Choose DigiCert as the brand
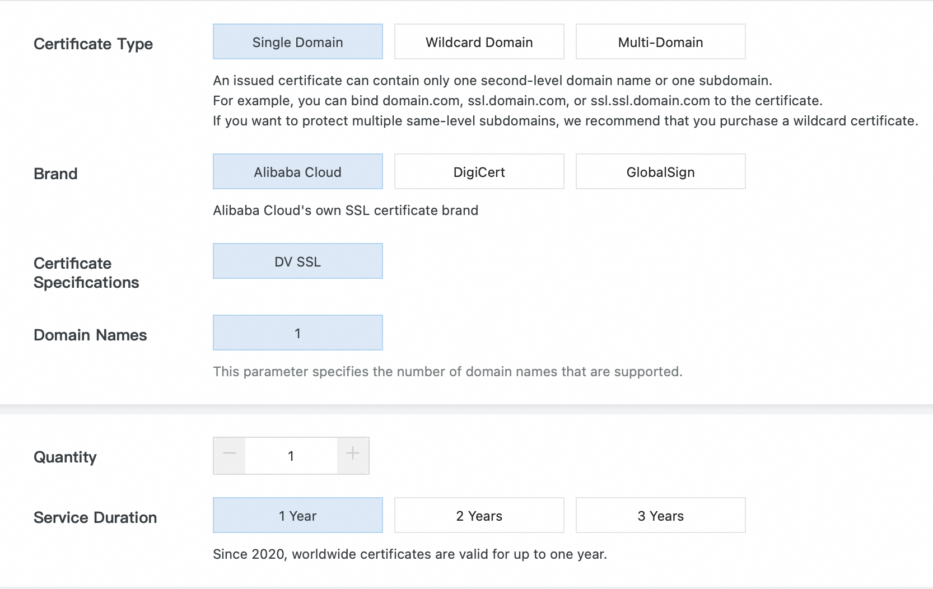933x589 pixels. coord(479,172)
